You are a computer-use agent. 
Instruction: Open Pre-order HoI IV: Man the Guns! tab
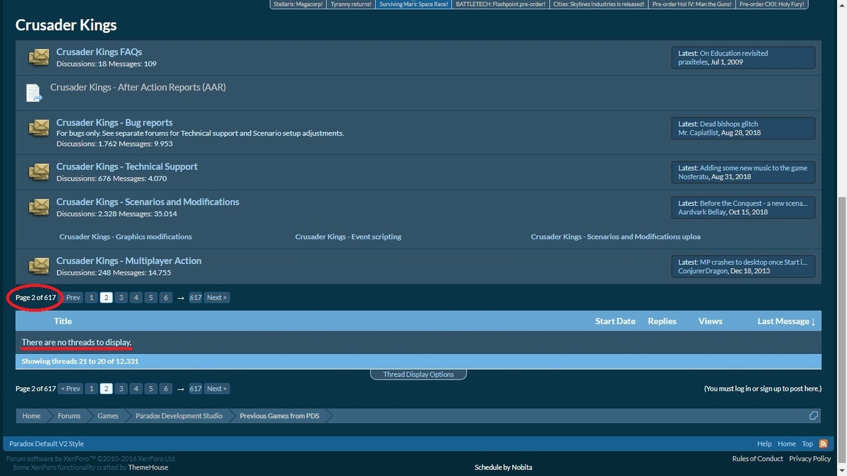(691, 4)
